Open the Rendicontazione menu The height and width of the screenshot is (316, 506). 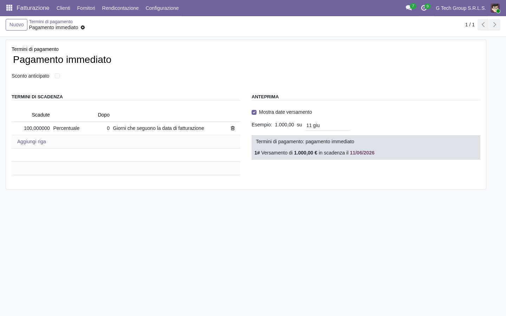[120, 8]
